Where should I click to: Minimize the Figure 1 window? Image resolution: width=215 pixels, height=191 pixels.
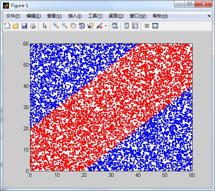click(x=179, y=4)
